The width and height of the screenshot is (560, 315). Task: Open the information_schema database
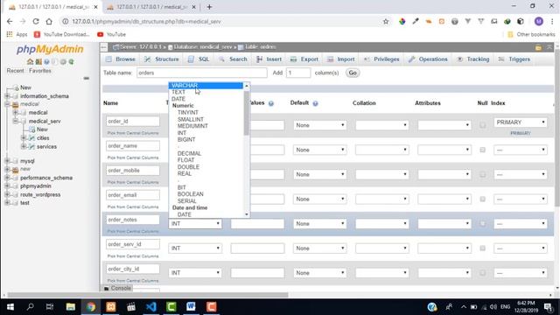[45, 96]
